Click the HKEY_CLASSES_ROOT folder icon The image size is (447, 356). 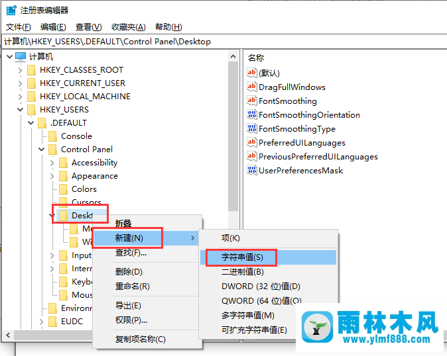(31, 70)
